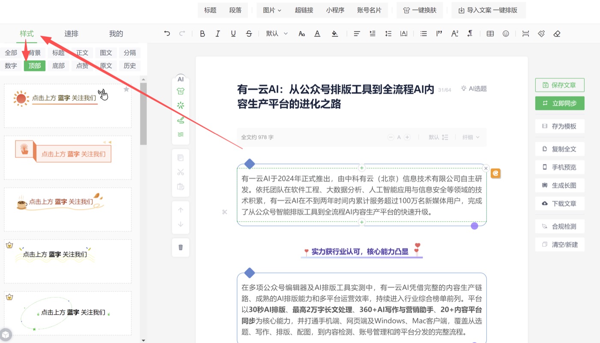
Task: Click the quotation marks icon
Action: pos(439,33)
